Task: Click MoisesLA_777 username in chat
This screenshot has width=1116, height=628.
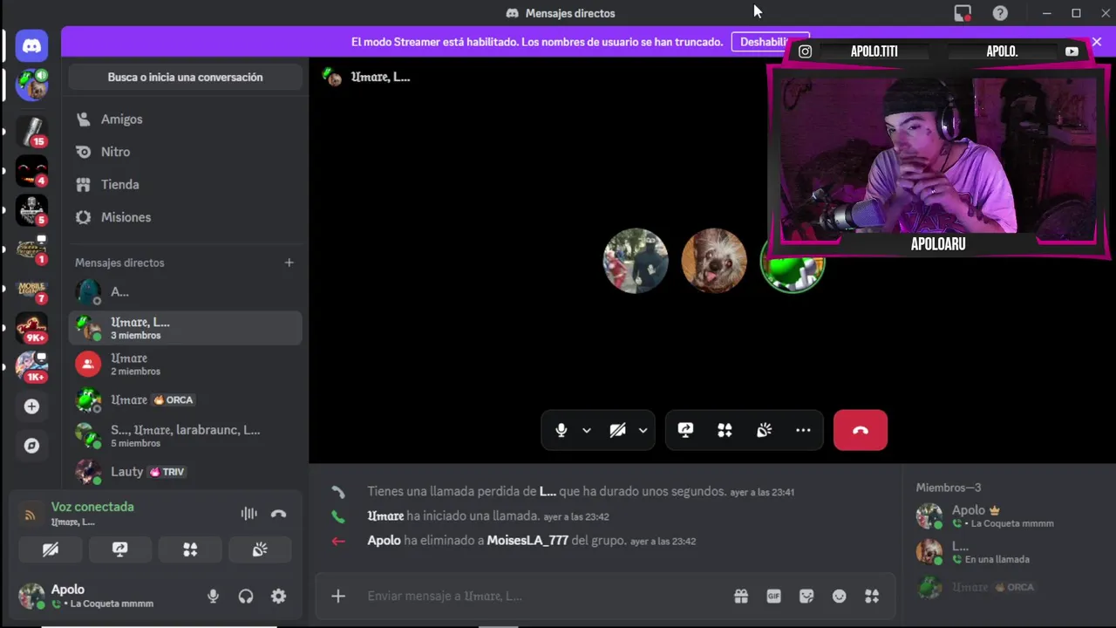Action: click(527, 541)
